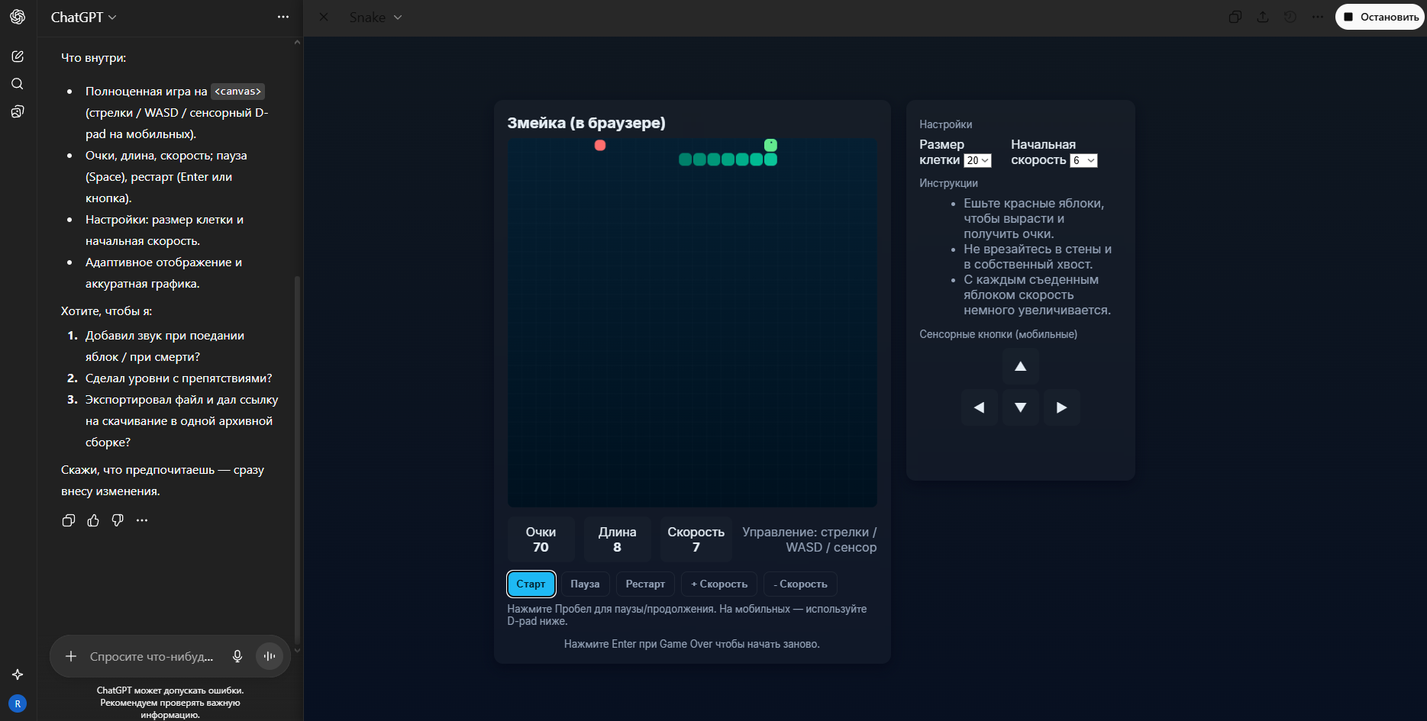The image size is (1427, 721).
Task: Expand the ChatGPT model selector
Action: pos(83,17)
